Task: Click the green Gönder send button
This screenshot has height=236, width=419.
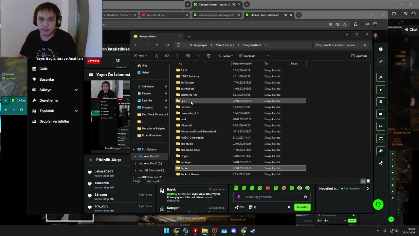Action: (302, 207)
